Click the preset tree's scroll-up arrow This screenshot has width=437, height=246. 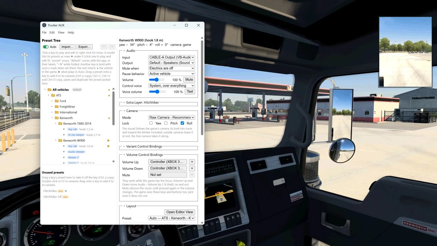pyautogui.click(x=113, y=89)
